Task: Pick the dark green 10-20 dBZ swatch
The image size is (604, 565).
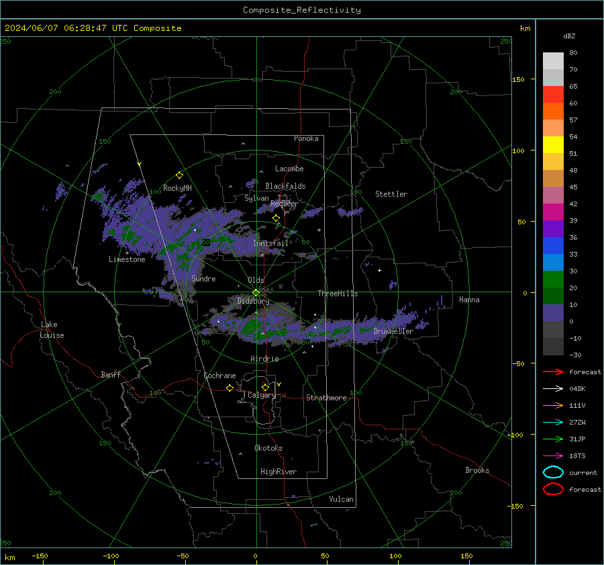Action: pos(553,296)
